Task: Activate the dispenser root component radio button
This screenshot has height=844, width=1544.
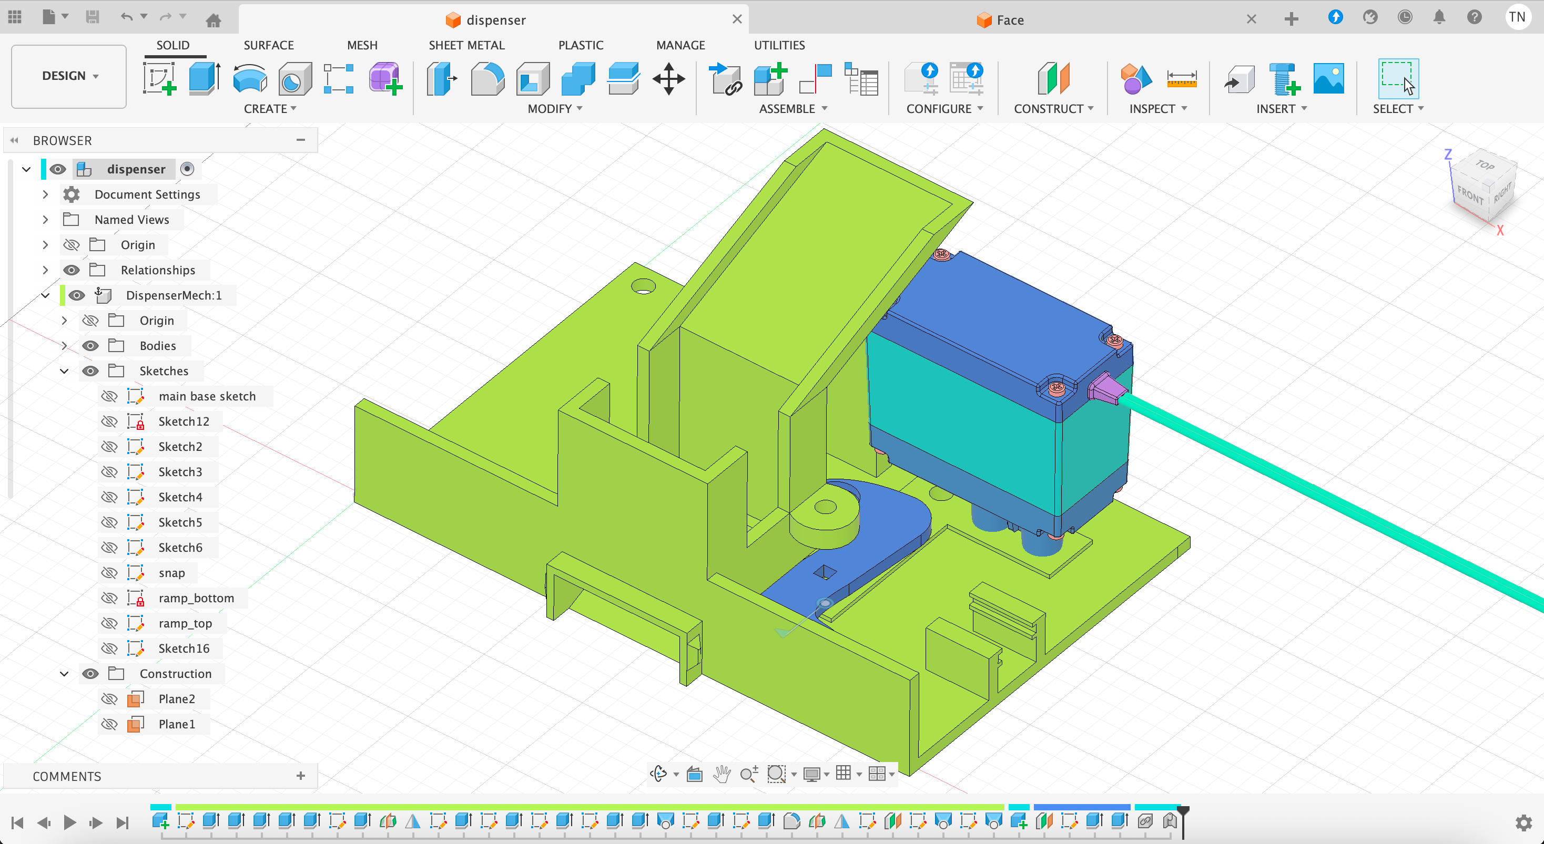Action: point(187,169)
